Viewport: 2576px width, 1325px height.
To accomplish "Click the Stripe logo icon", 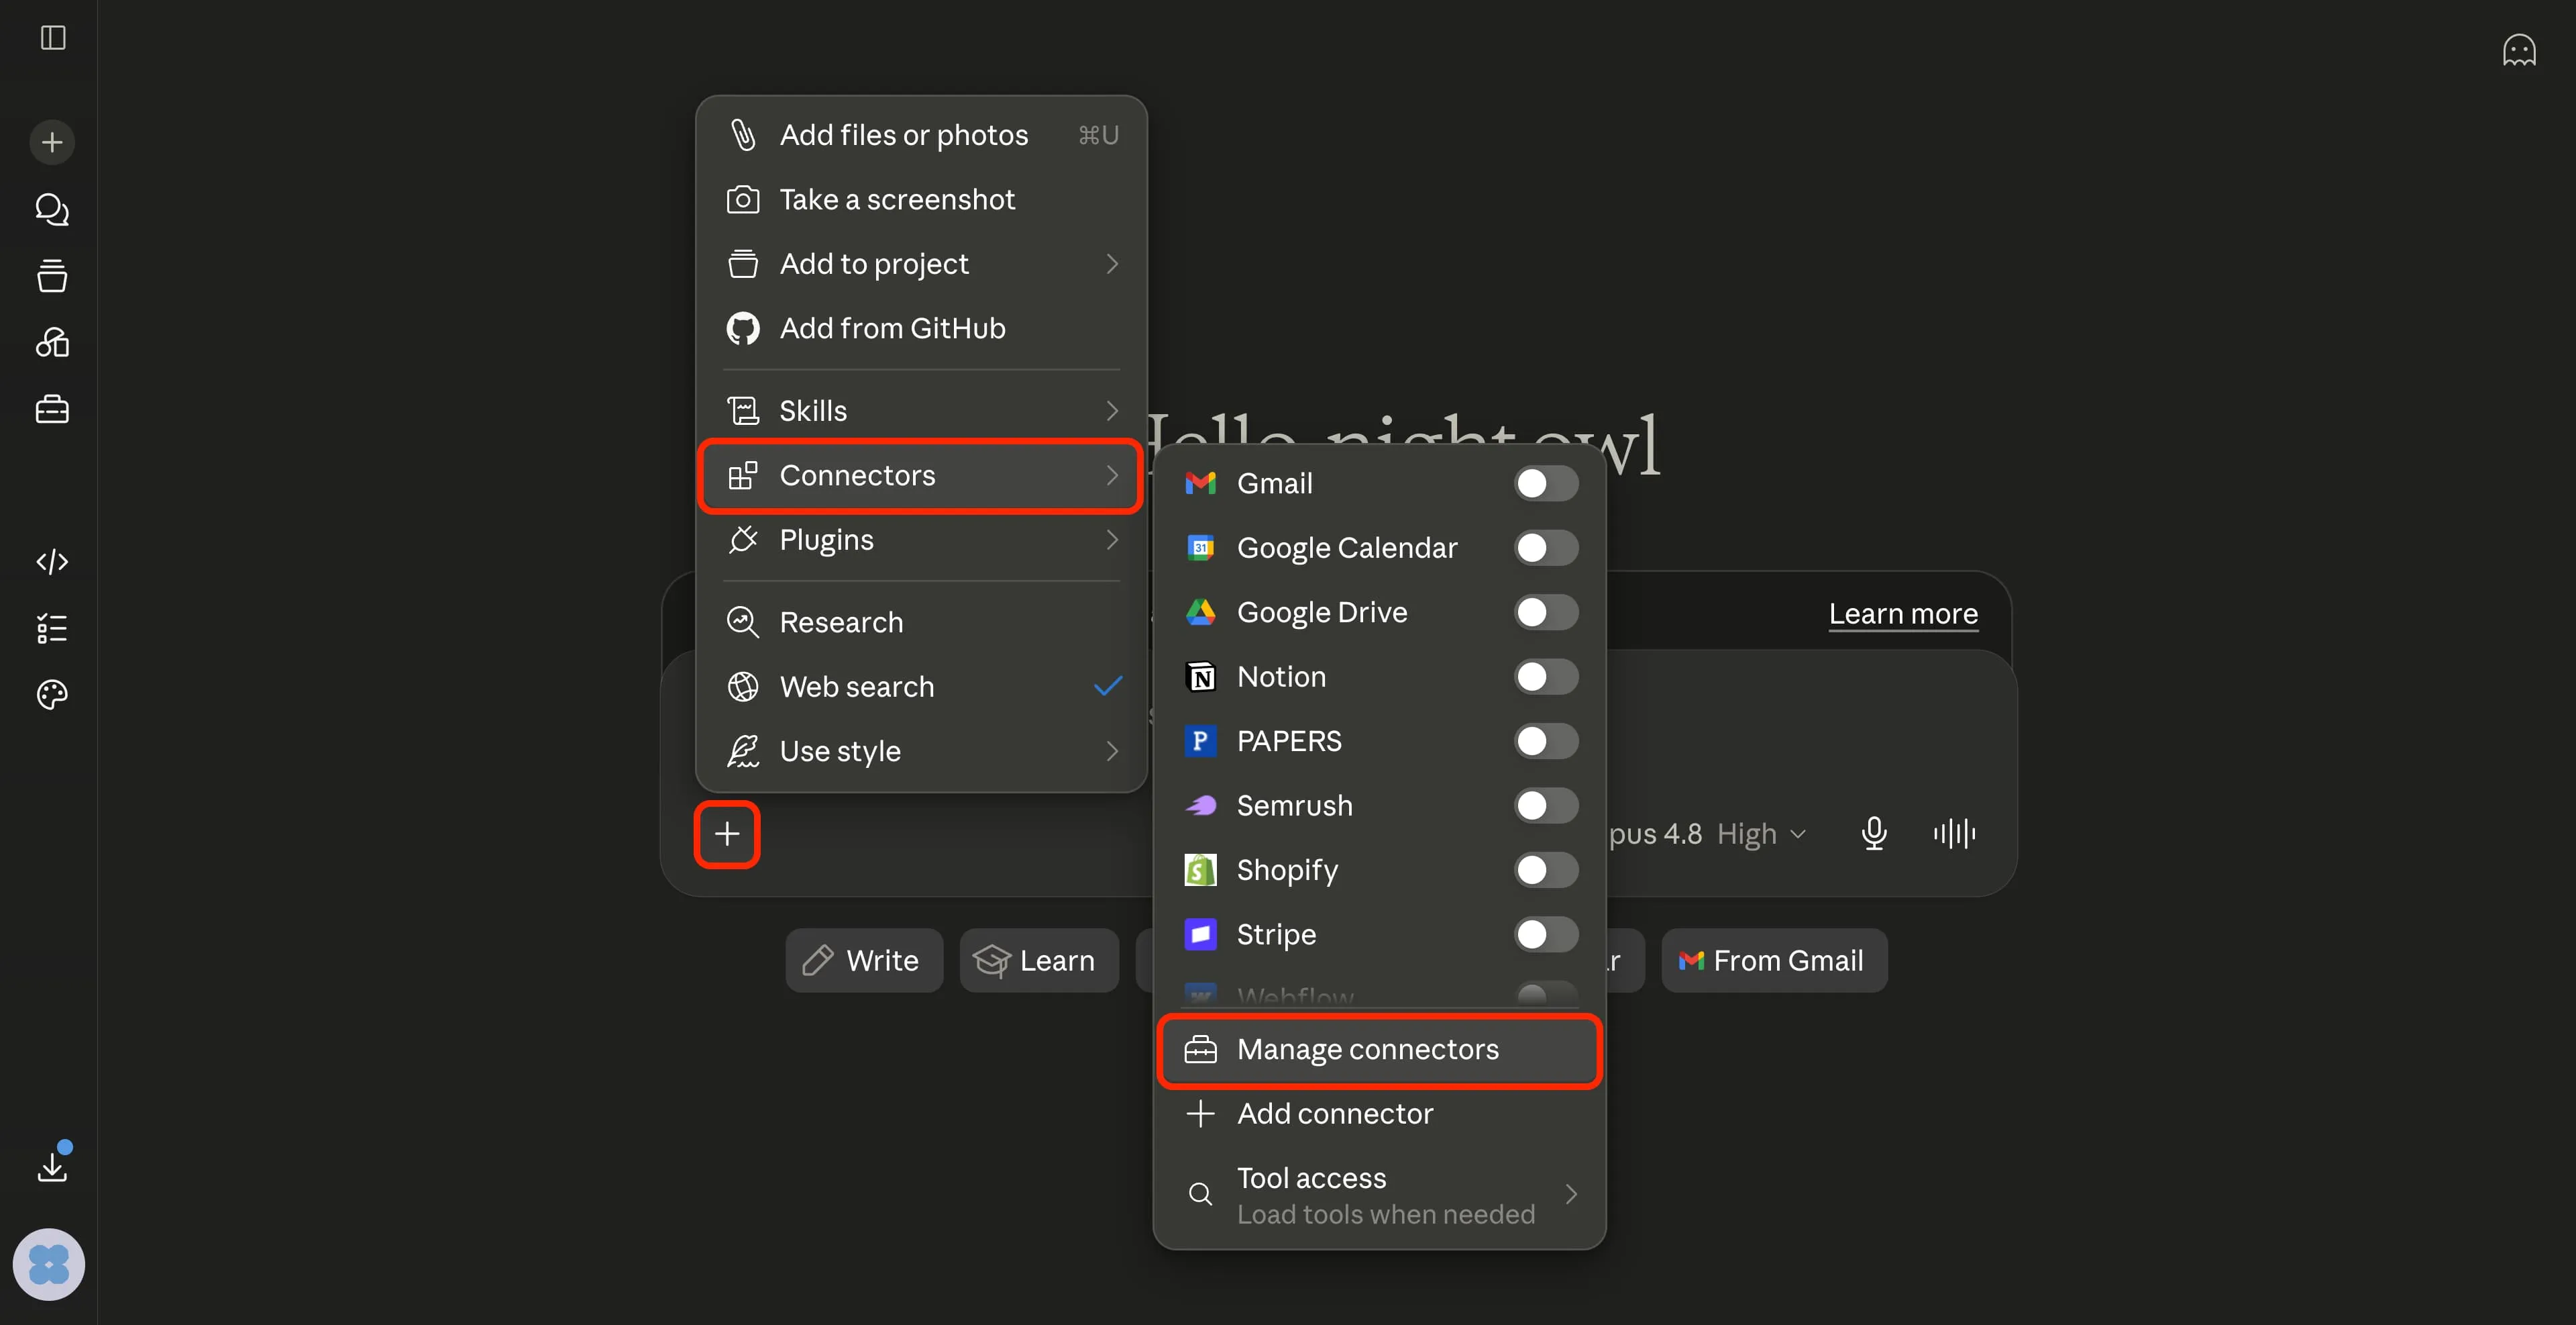I will pyautogui.click(x=1200, y=934).
